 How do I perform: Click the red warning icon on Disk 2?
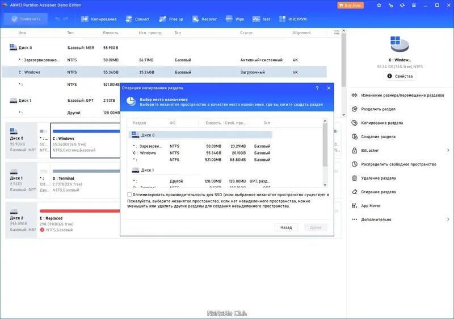tap(42, 230)
